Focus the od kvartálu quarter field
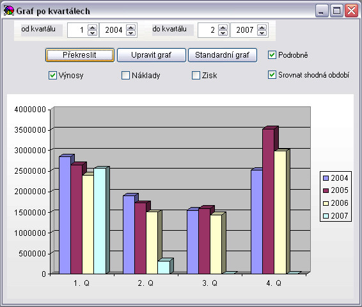Screen dimensions: 362x307 pos(78,30)
